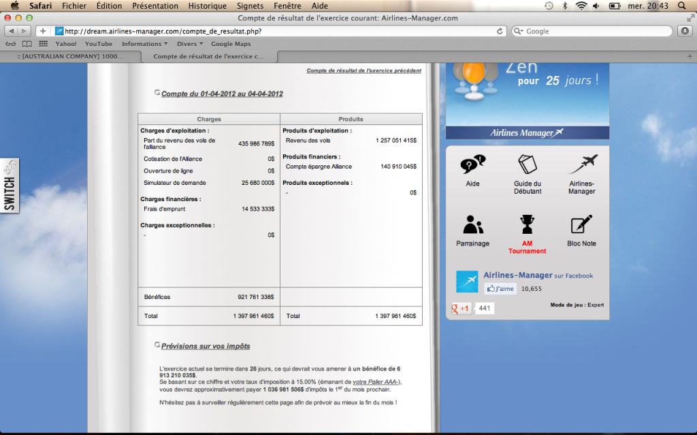Click Prévisions sur vos impôts heading

(206, 346)
